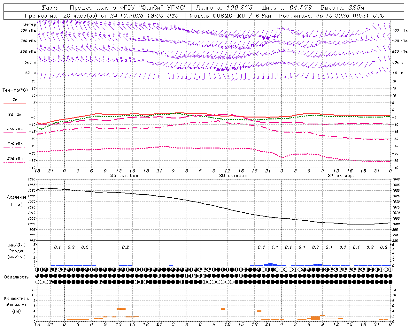Click the elevation label "Высота: 325м"
This screenshot has width=409, height=327.
[x=342, y=8]
